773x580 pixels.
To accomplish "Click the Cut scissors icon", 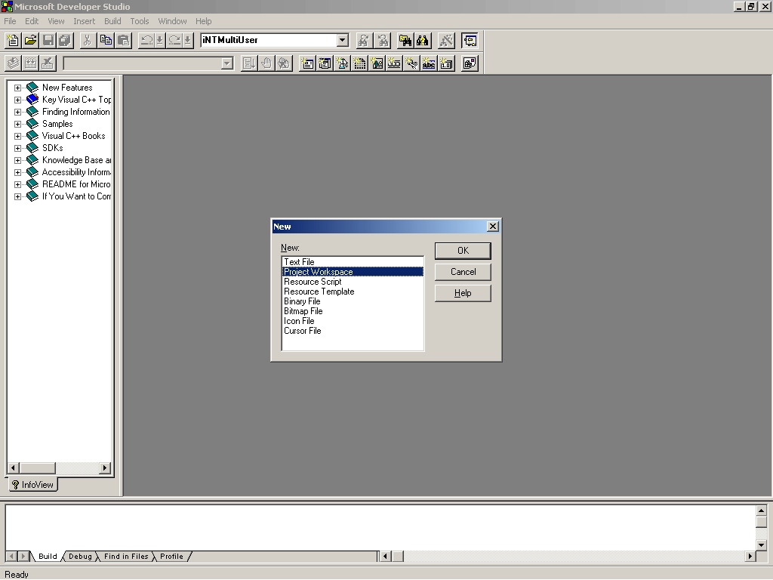I will click(x=88, y=41).
